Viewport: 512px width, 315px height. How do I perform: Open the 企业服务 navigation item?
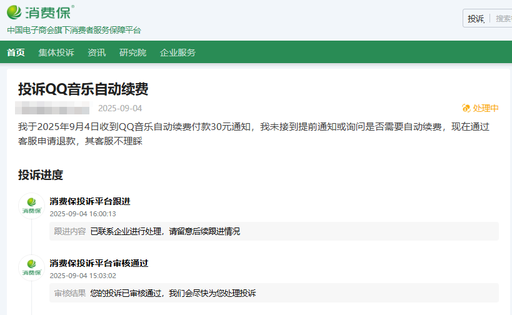178,52
